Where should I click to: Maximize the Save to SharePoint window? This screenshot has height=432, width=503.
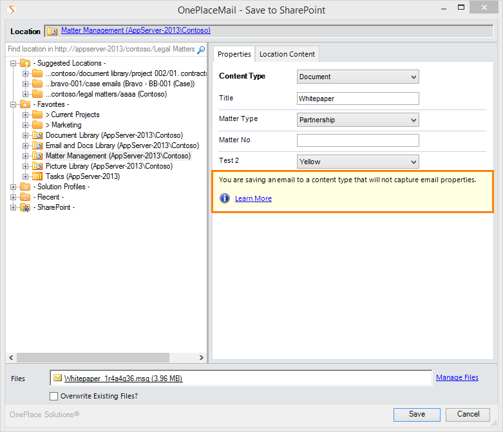(x=461, y=8)
